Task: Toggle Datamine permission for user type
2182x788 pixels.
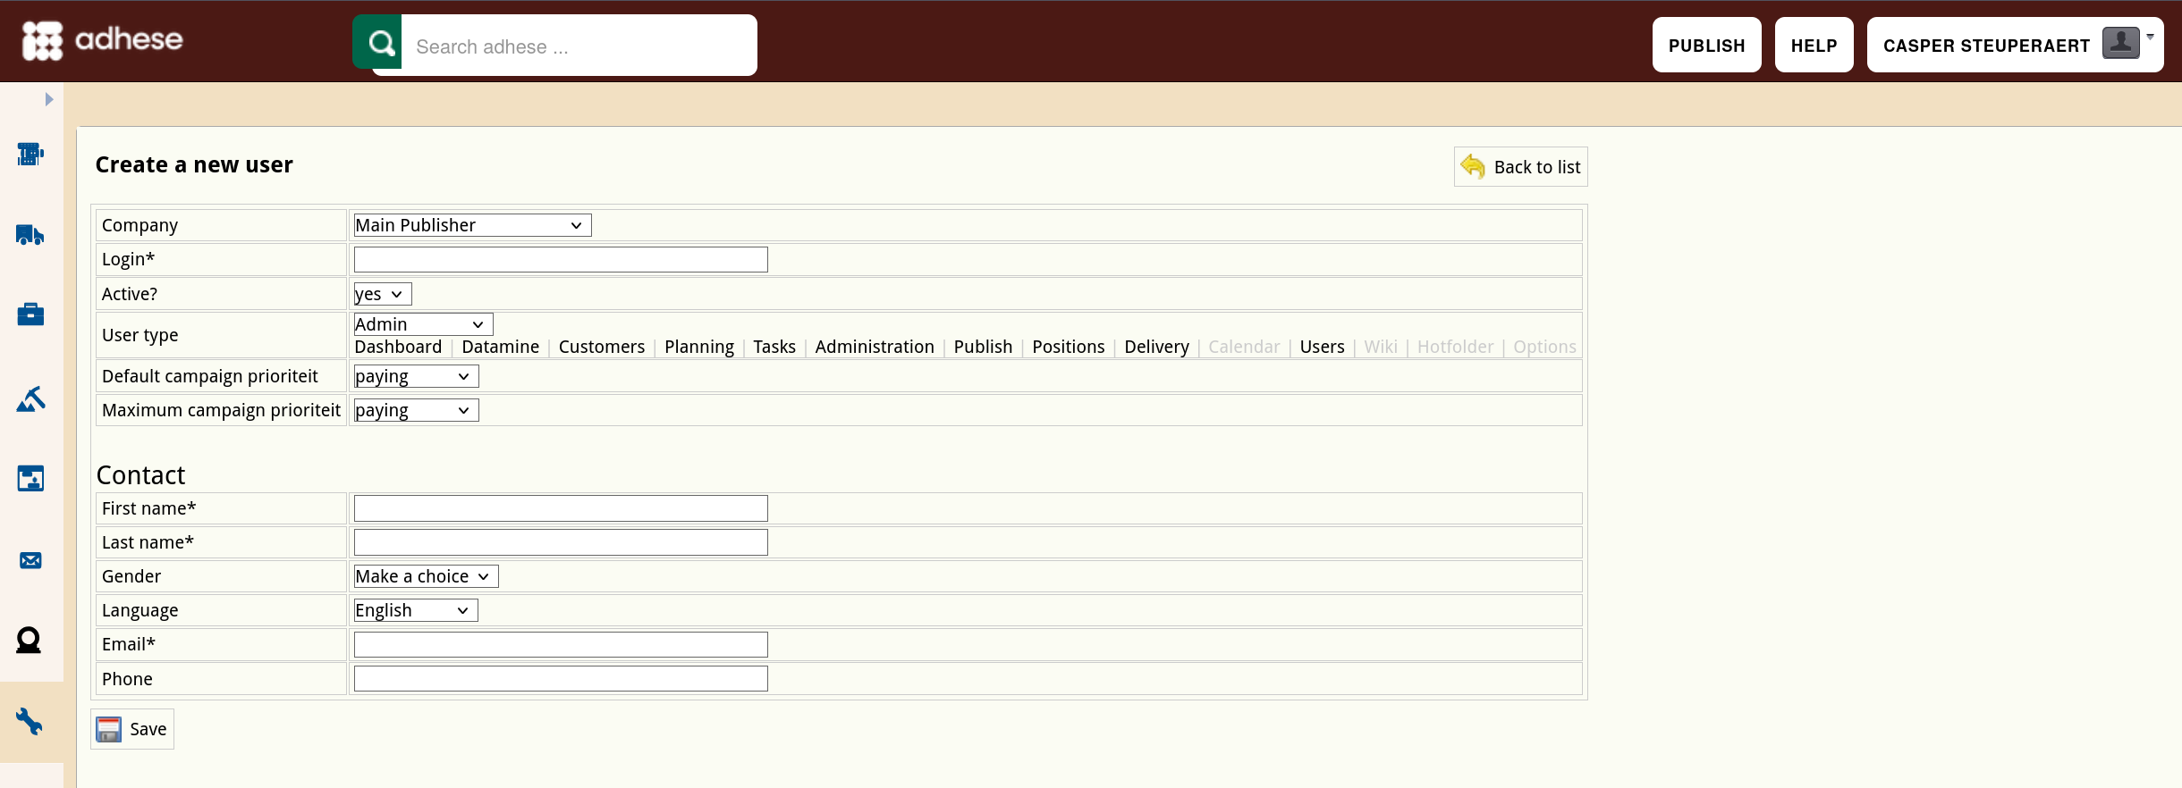Action: (x=500, y=347)
